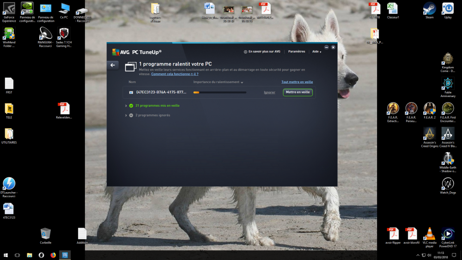Open Opera browser from the taskbar
Screen dimensions: 462x260
41,255
